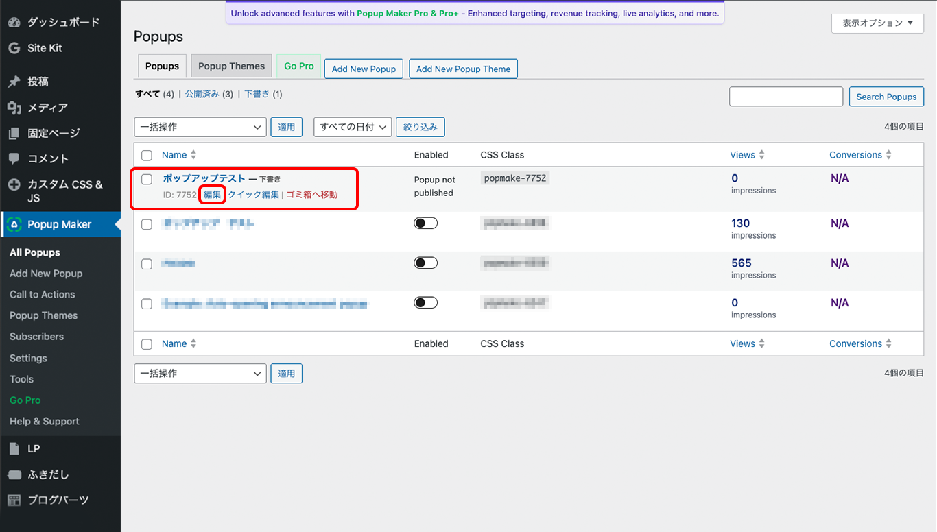Click the Media library icon in sidebar
The height and width of the screenshot is (532, 937).
tap(14, 108)
